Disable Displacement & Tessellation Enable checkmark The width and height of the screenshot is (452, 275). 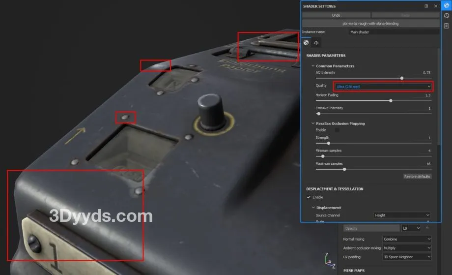tap(309, 197)
